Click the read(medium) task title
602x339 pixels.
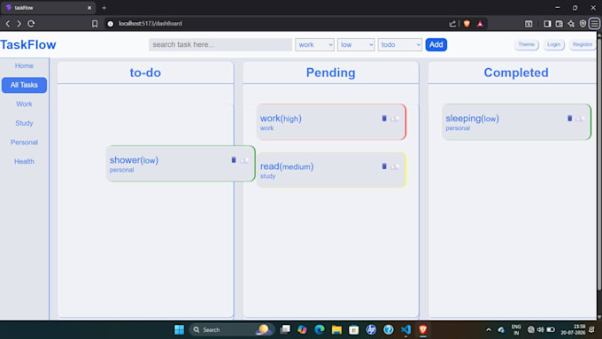pos(287,166)
